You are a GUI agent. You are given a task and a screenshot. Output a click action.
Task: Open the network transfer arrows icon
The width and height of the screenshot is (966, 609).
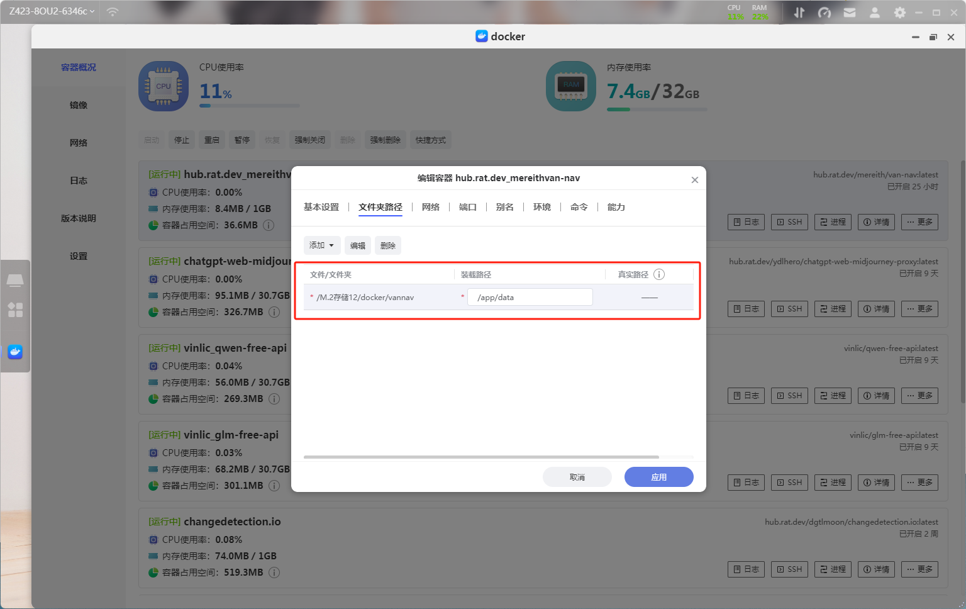coord(799,13)
